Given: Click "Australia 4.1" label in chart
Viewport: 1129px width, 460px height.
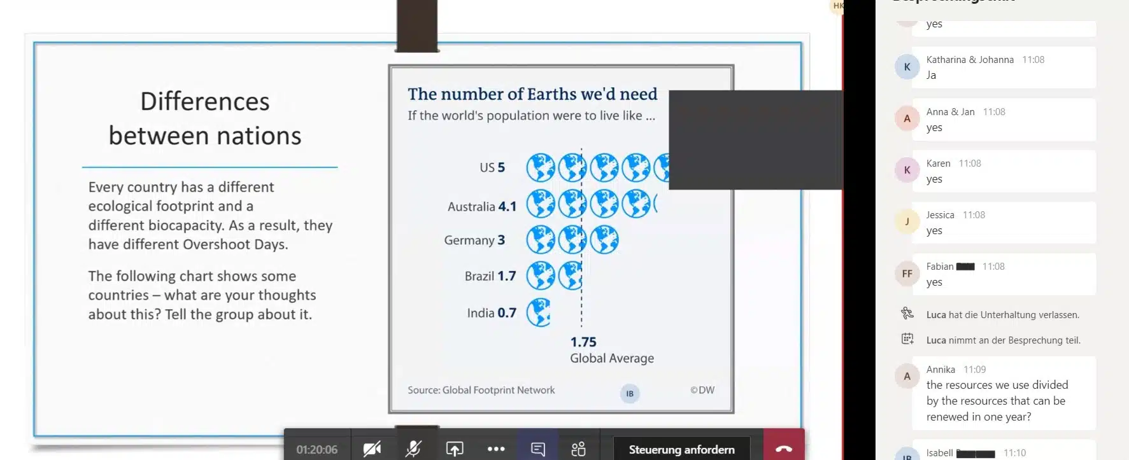Looking at the screenshot, I should pyautogui.click(x=481, y=206).
